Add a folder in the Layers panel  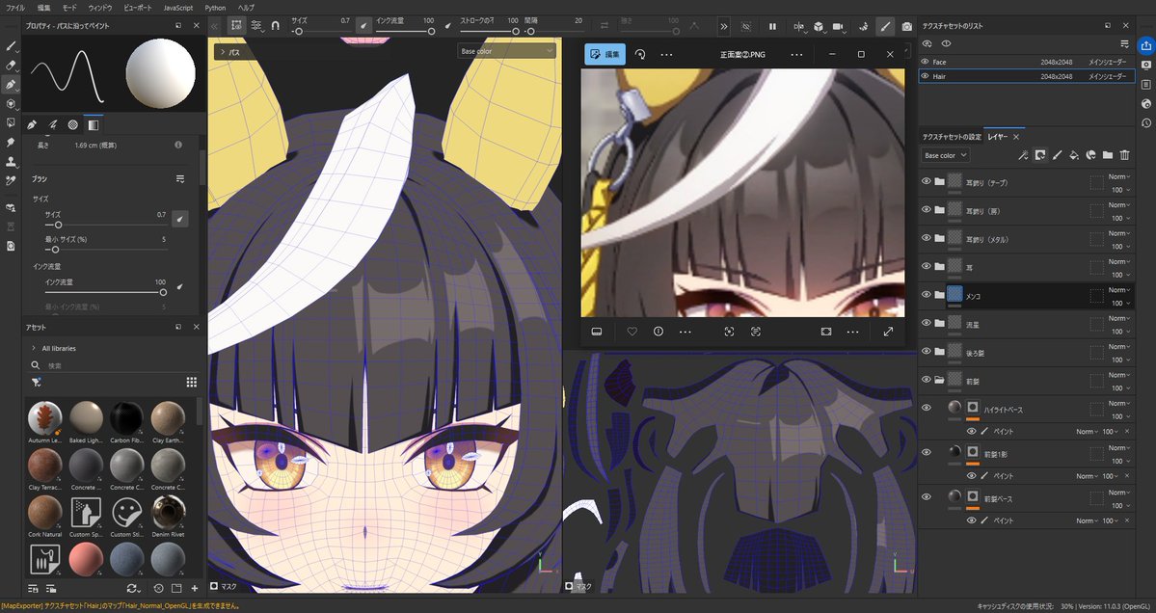click(x=1108, y=155)
